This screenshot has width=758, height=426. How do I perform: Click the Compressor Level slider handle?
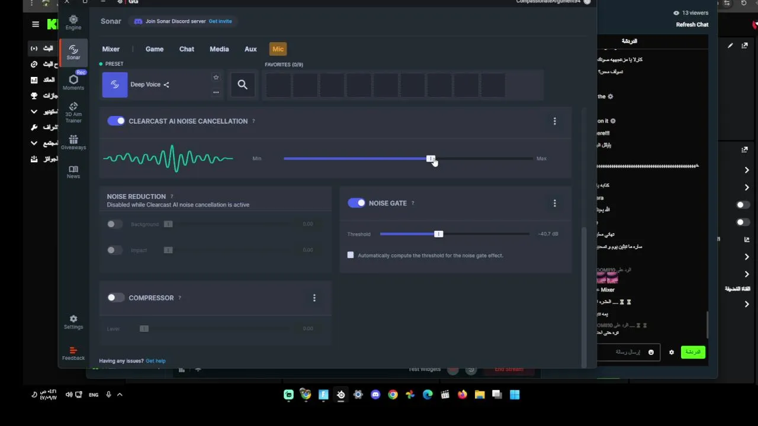click(144, 328)
